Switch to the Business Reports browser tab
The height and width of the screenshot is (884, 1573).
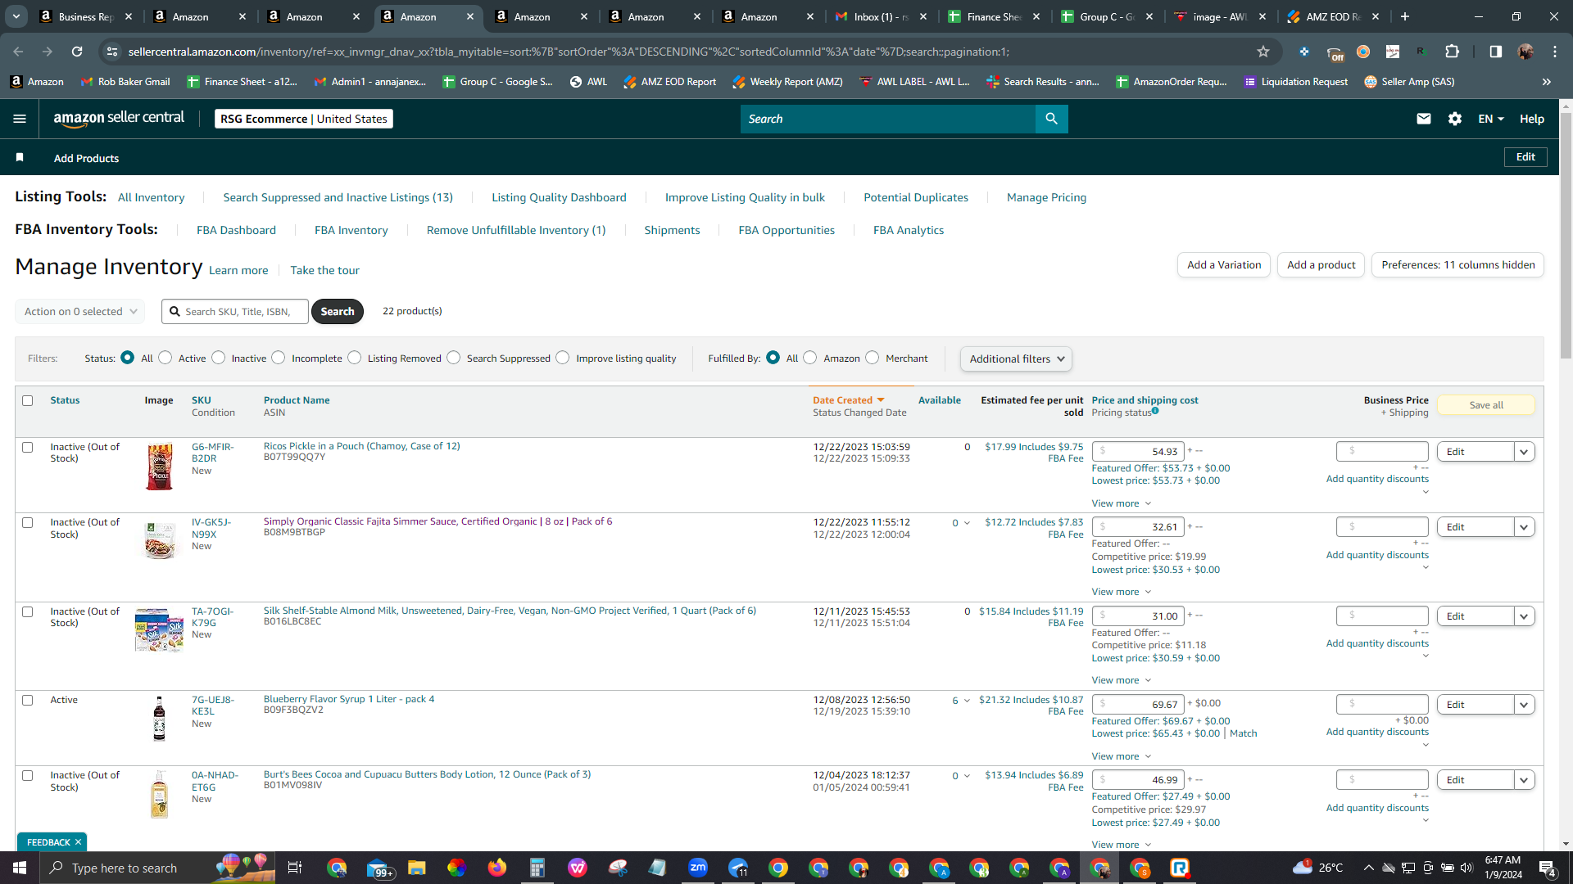click(x=86, y=16)
